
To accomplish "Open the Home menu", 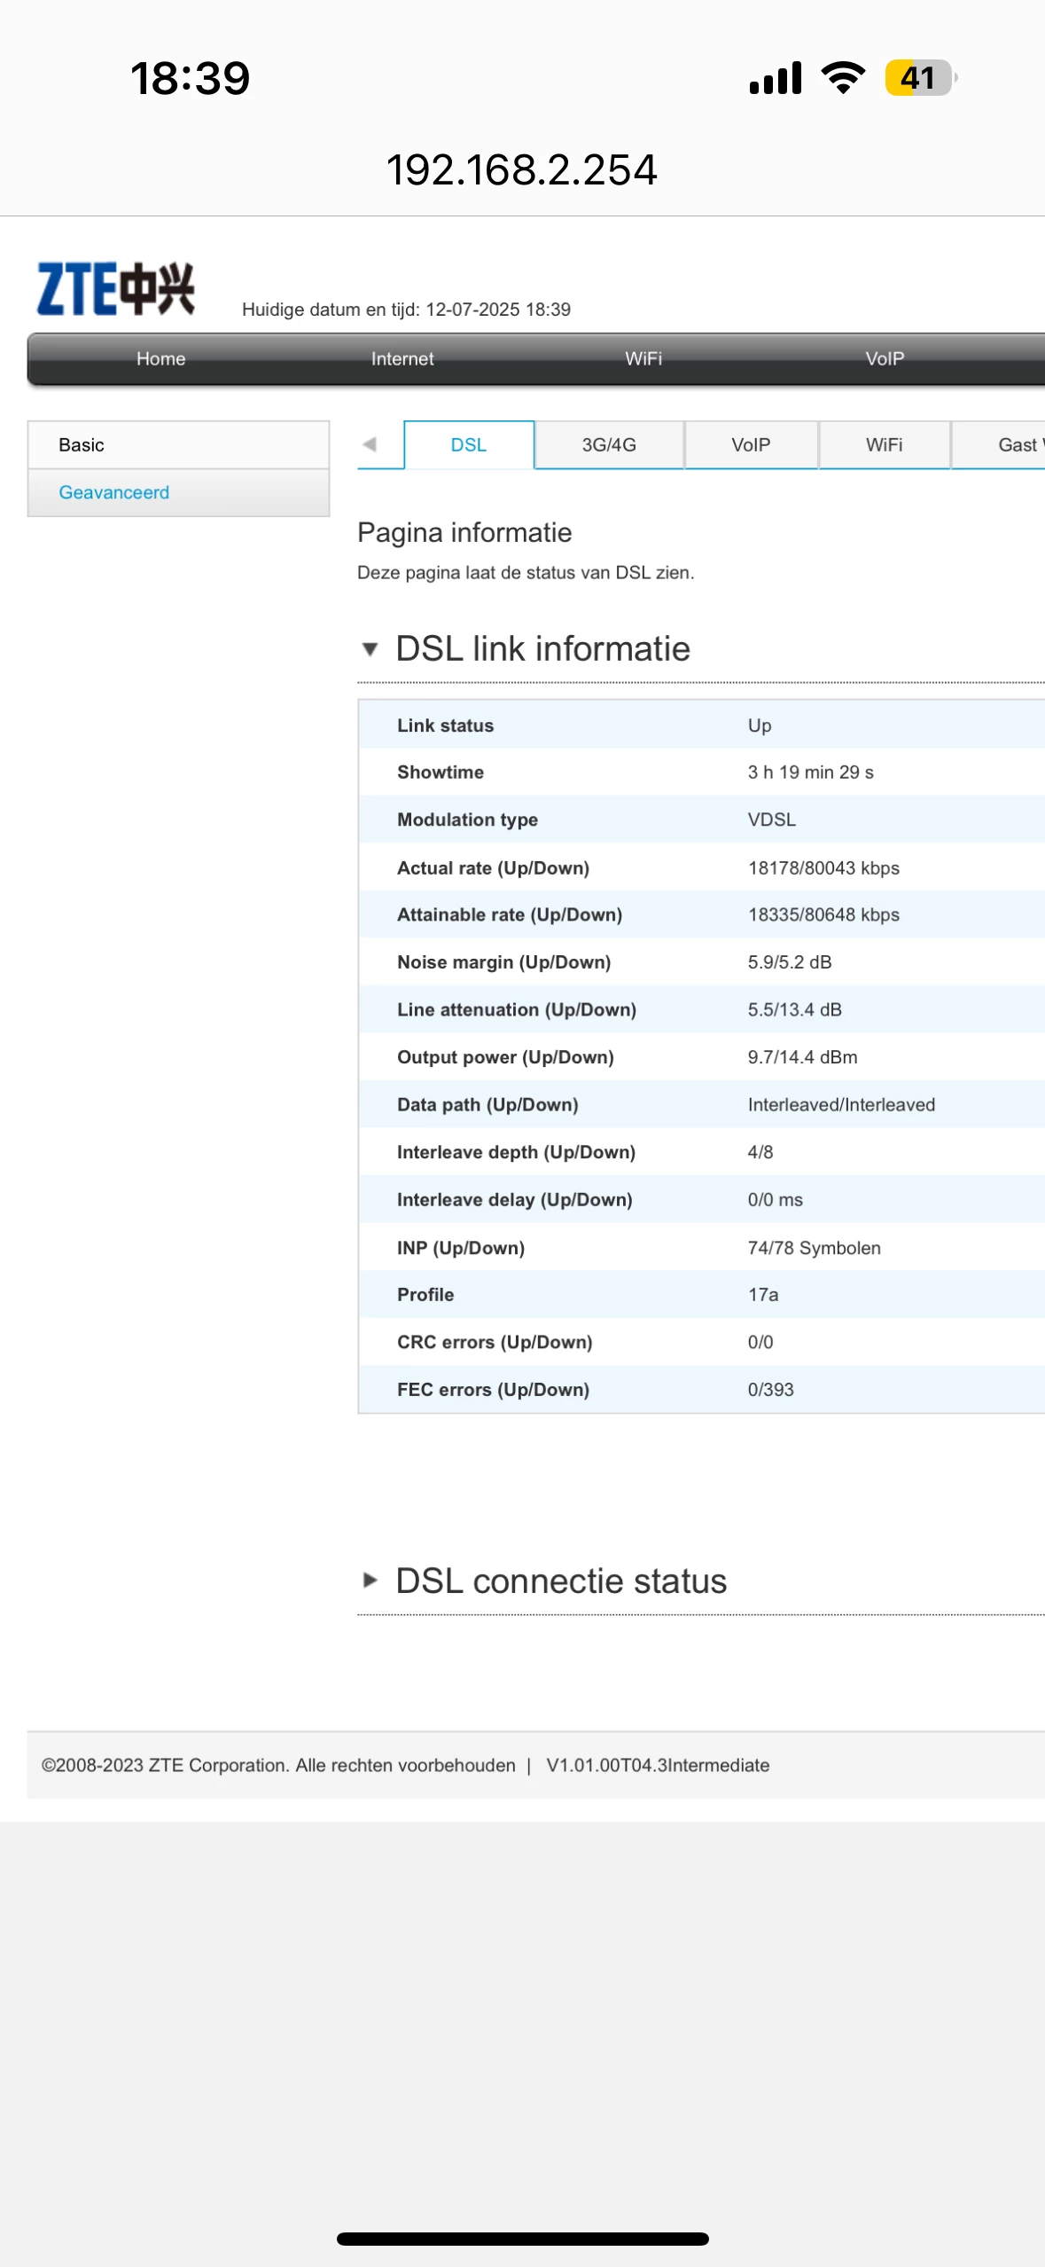I will (160, 358).
